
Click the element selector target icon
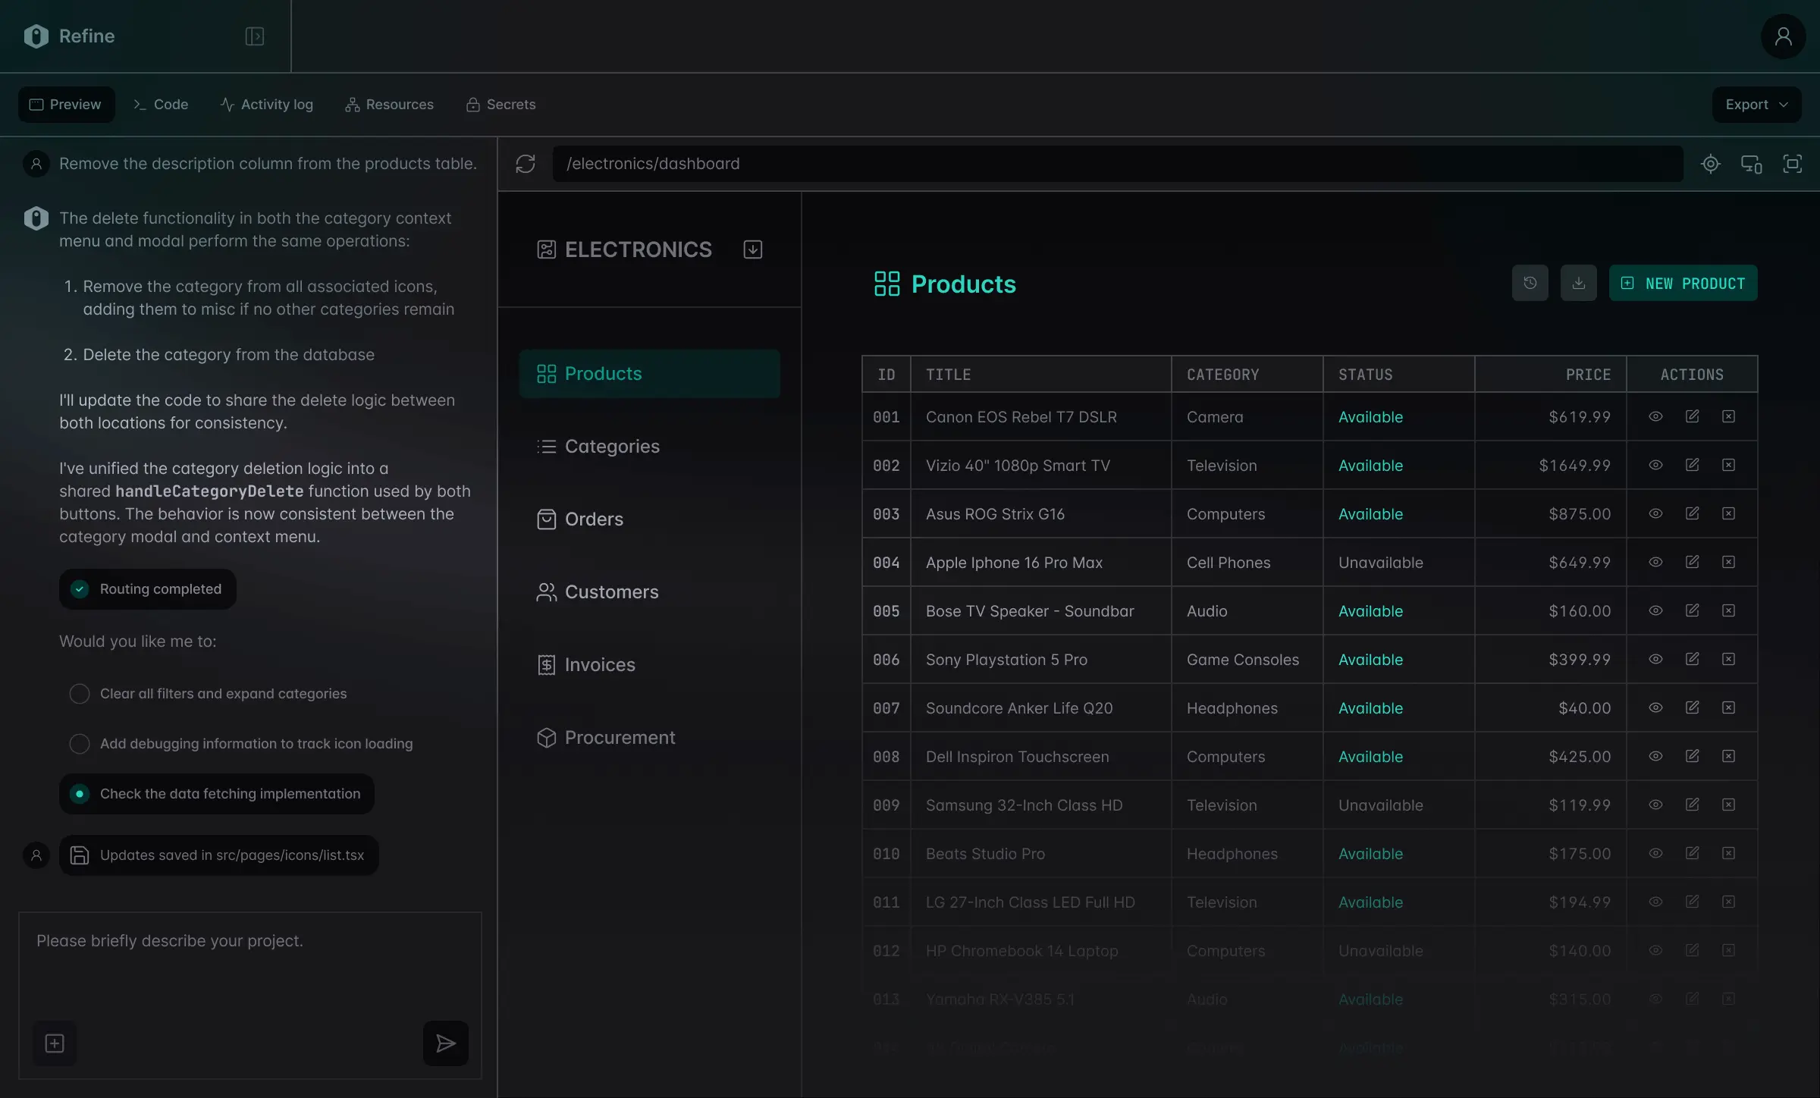click(1710, 164)
